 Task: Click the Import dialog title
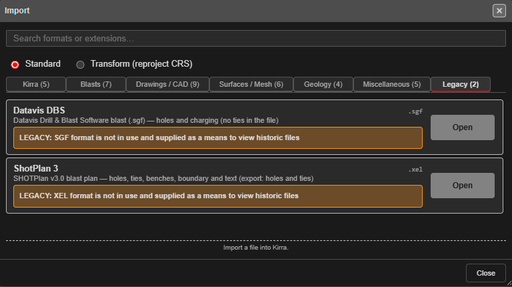[x=17, y=11]
